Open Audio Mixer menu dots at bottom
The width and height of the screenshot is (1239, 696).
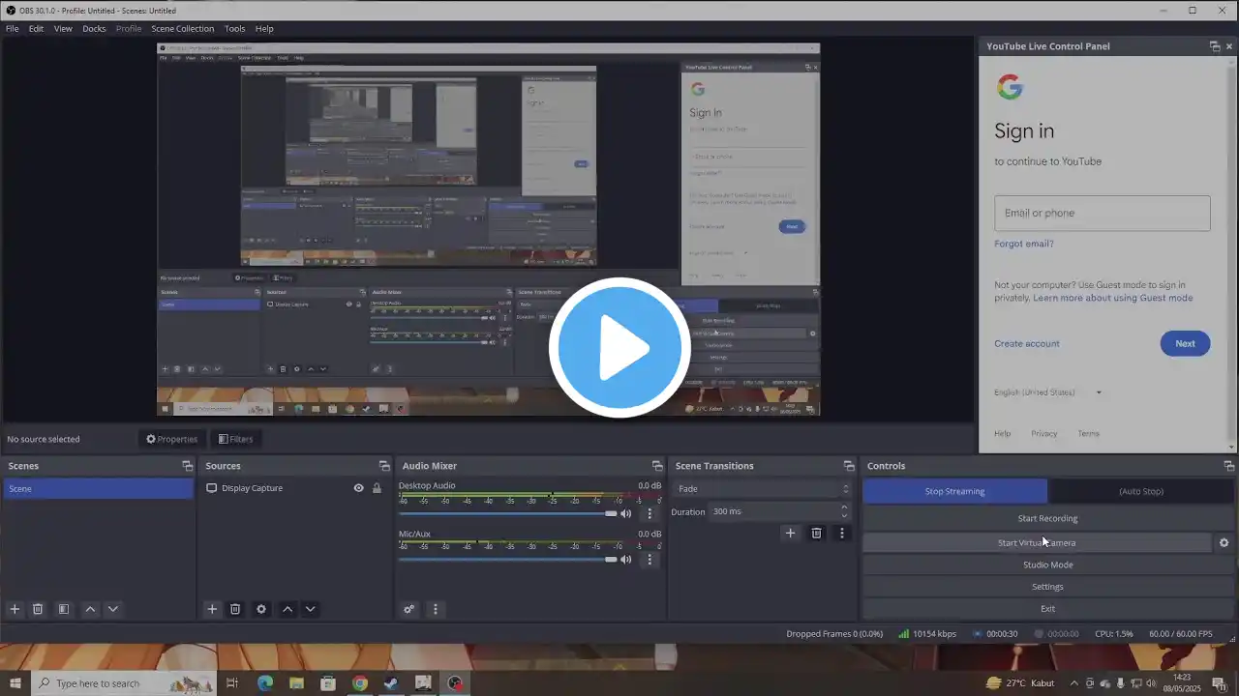(436, 609)
